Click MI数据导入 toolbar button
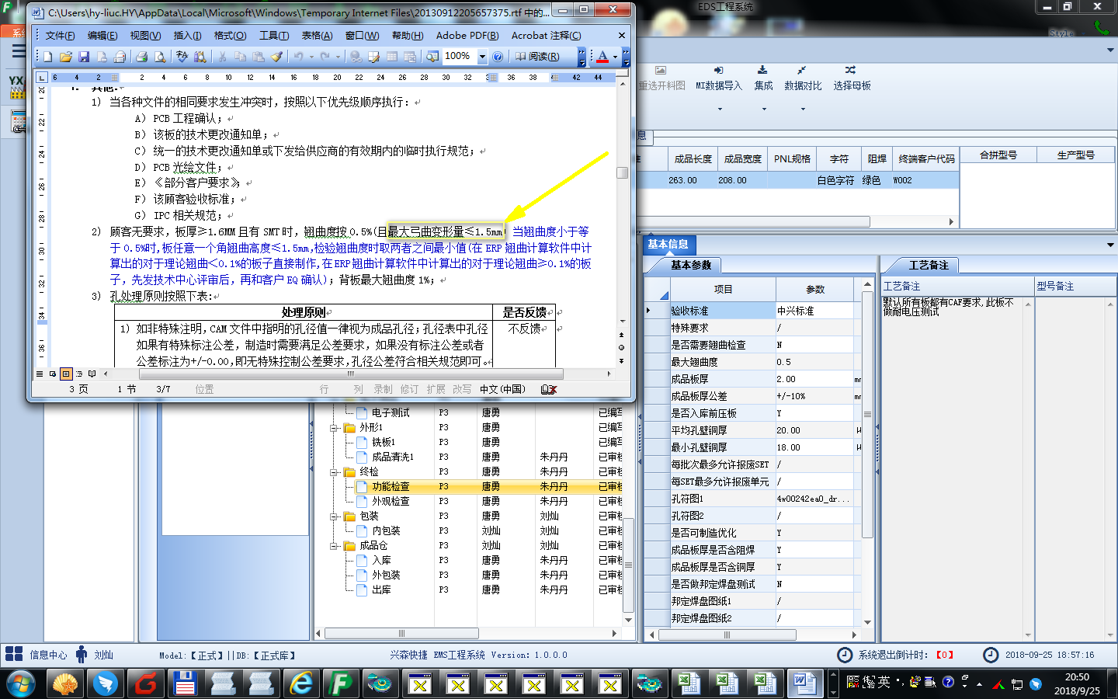The width and height of the screenshot is (1118, 699). tap(718, 79)
